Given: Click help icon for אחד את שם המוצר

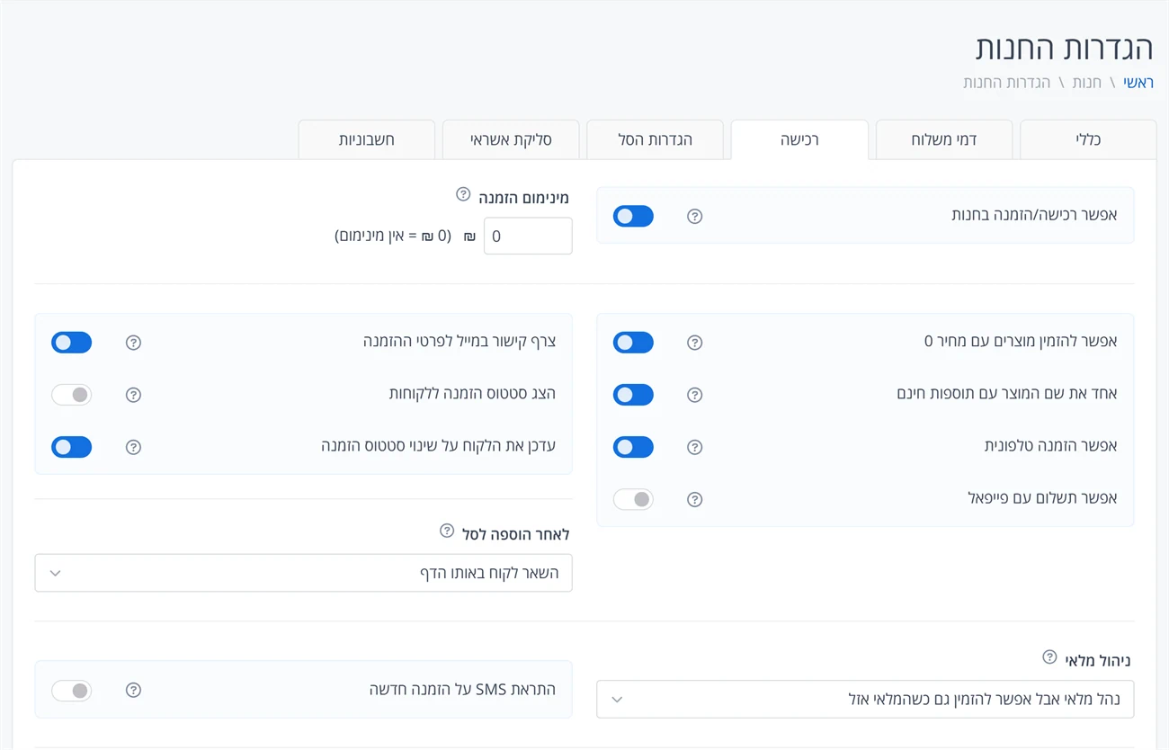Looking at the screenshot, I should coord(694,395).
